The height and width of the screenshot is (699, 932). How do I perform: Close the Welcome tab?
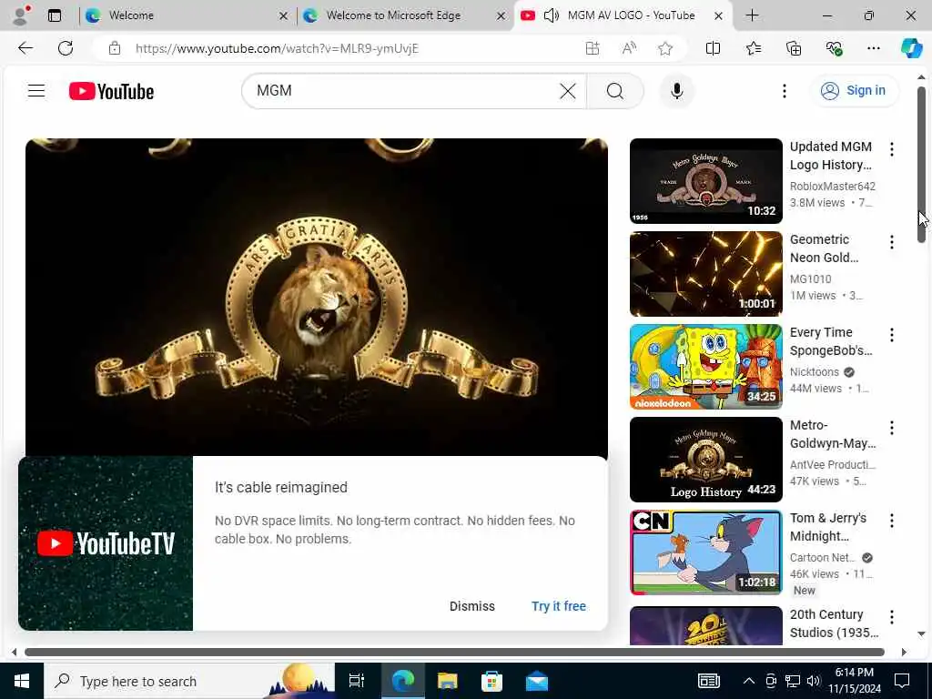click(x=284, y=16)
